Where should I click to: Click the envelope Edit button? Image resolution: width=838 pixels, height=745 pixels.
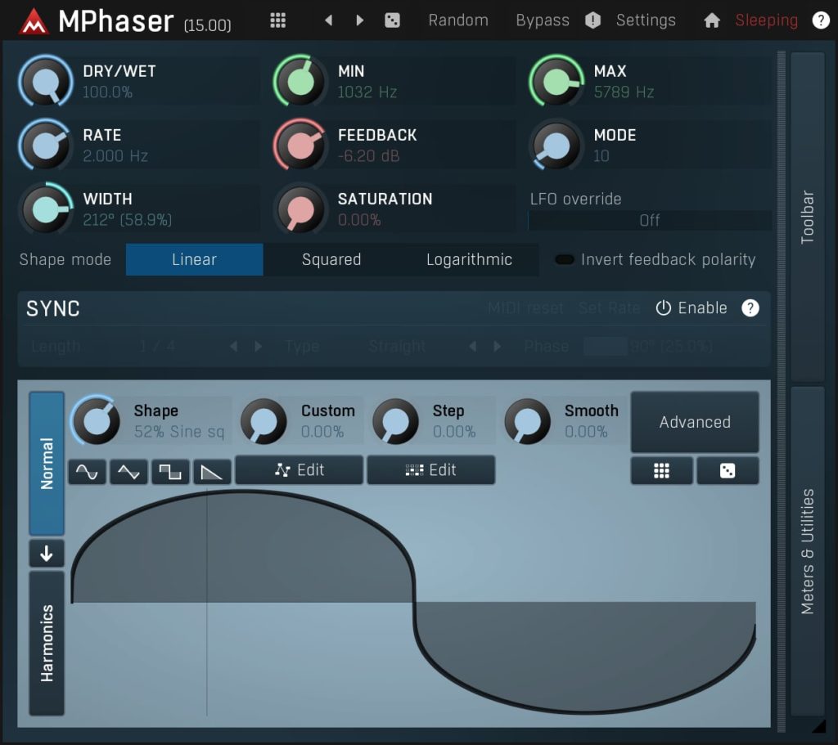coord(299,470)
